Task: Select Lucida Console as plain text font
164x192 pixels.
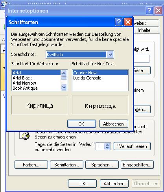Action: click(x=87, y=78)
